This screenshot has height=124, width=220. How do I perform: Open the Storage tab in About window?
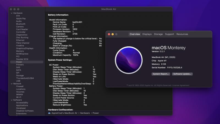click(158, 34)
